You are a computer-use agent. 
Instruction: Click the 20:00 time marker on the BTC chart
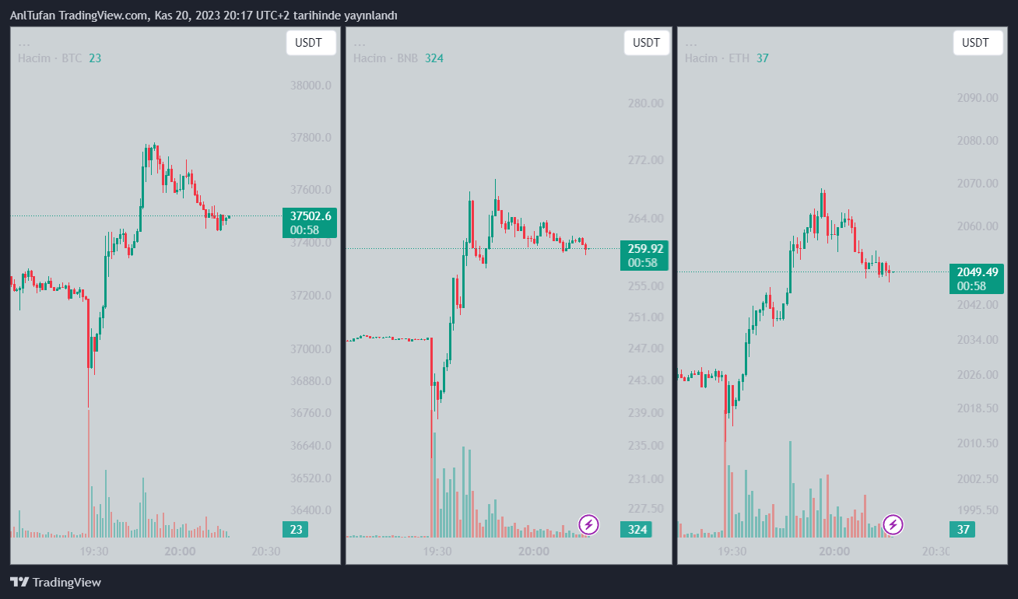point(180,551)
